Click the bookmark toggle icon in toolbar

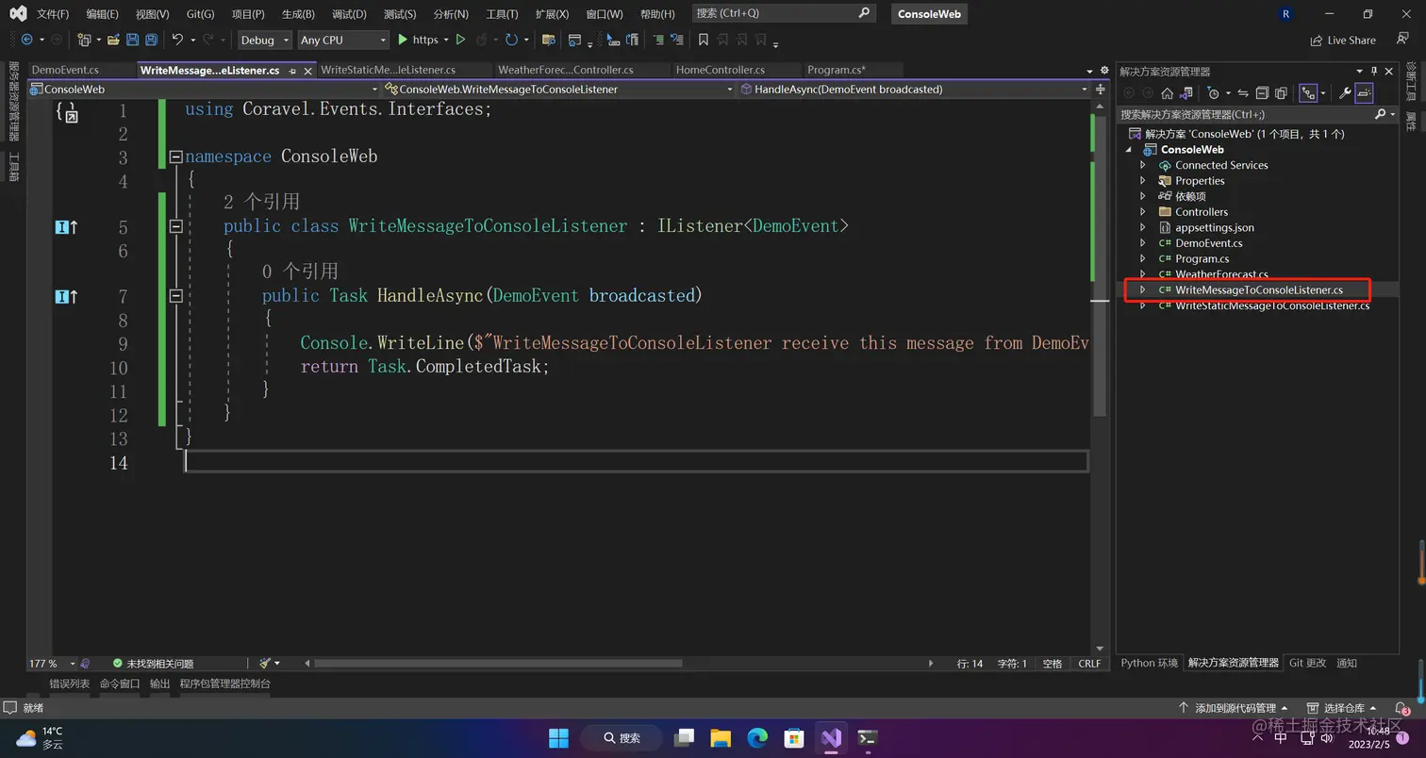tap(703, 40)
